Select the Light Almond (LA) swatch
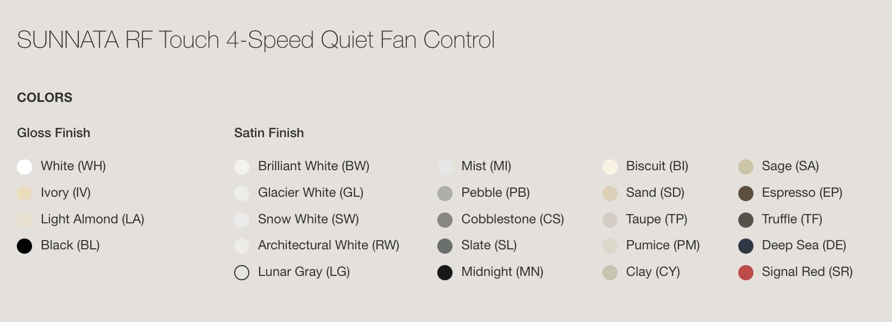 coord(24,220)
